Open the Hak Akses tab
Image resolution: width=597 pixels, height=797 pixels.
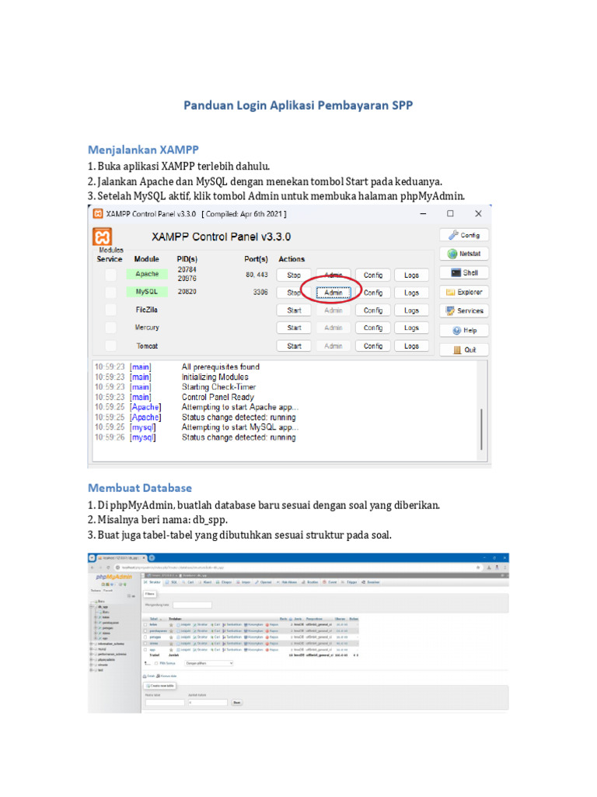287,582
